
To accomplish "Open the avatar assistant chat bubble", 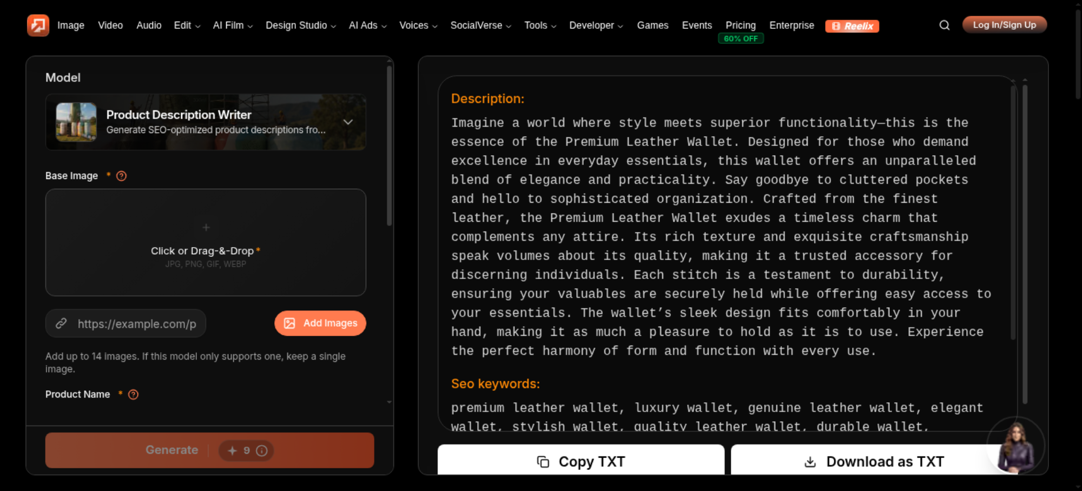I will click(1016, 446).
